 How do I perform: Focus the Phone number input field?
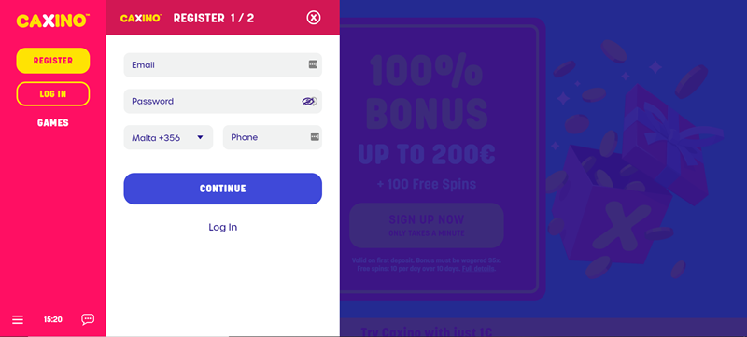(x=273, y=137)
